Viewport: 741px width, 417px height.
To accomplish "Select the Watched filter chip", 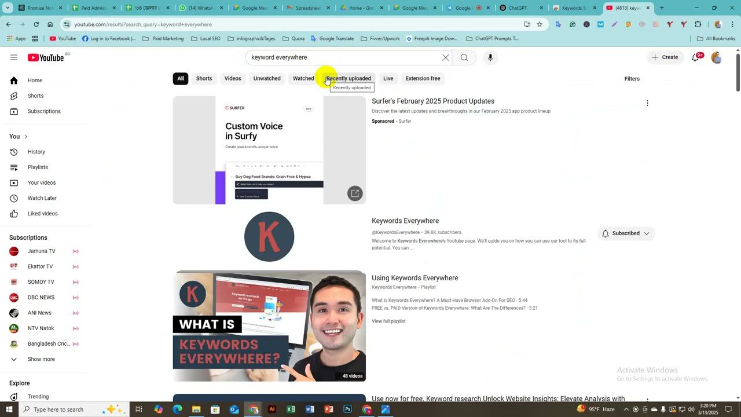I will [303, 79].
